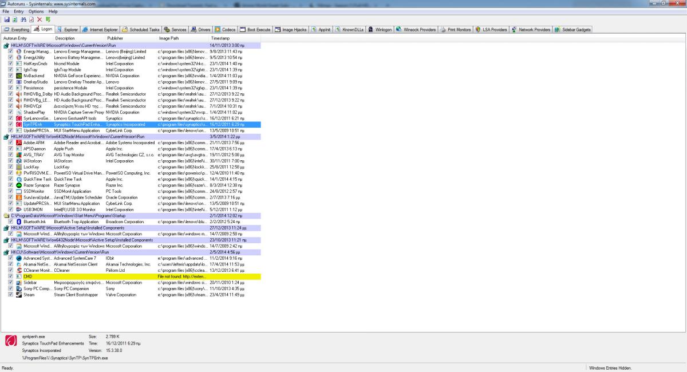Open the File menu

pos(6,11)
